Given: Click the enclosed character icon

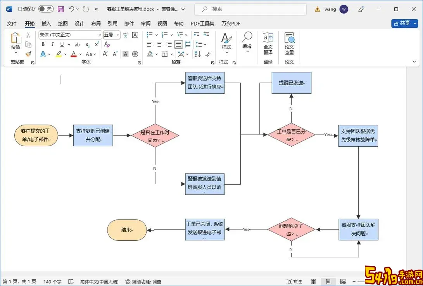Looking at the screenshot, I should pyautogui.click(x=135, y=54).
